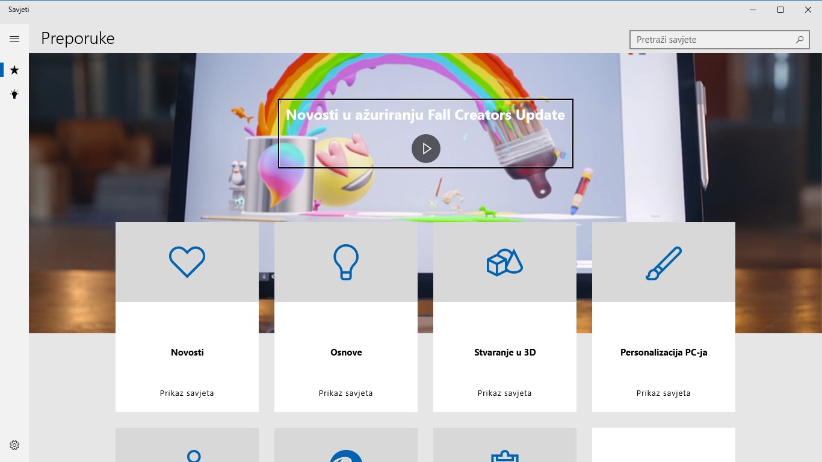The height and width of the screenshot is (462, 822).
Task: Click the heart icon on Novosti card
Action: point(187,262)
